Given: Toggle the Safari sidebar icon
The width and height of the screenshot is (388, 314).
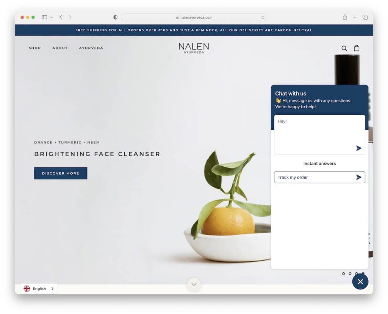Looking at the screenshot, I should tap(44, 17).
